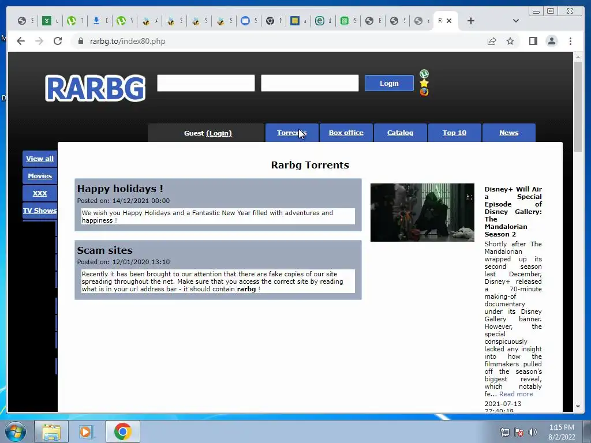Viewport: 591px width, 443px height.
Task: Open the Chrome side panel
Action: click(x=533, y=41)
